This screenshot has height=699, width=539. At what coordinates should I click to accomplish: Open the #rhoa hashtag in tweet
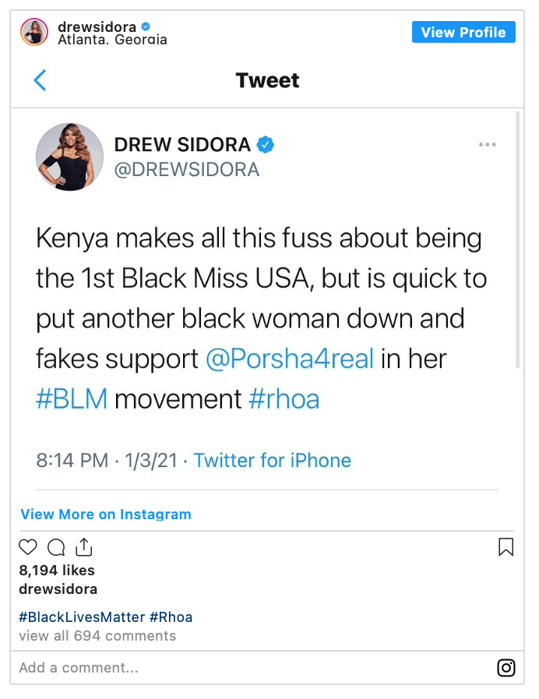(x=284, y=399)
